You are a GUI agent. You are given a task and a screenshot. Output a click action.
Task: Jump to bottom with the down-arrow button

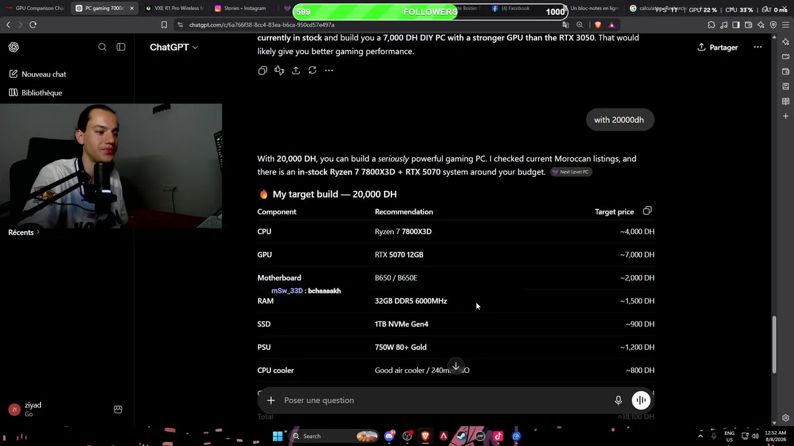(456, 367)
